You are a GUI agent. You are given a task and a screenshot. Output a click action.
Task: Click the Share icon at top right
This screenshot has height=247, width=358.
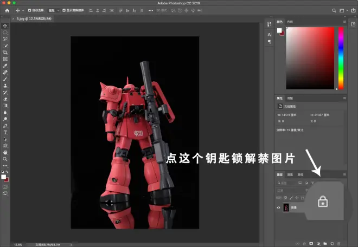(x=353, y=10)
